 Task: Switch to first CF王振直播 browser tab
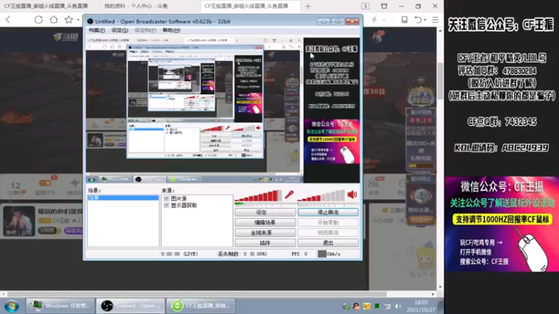(46, 6)
